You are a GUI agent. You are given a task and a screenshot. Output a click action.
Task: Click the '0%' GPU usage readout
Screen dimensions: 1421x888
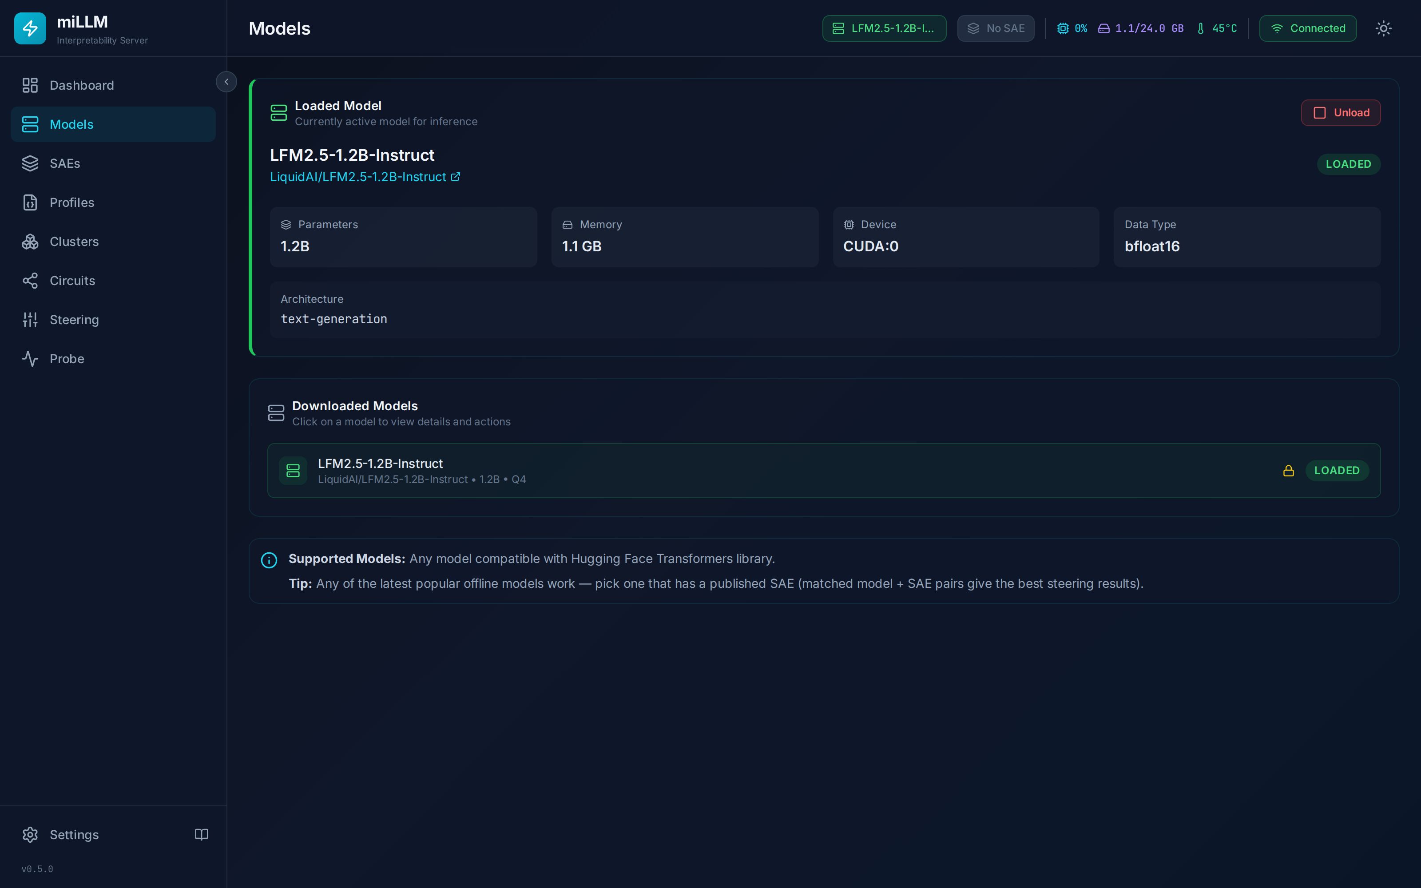[x=1081, y=28]
